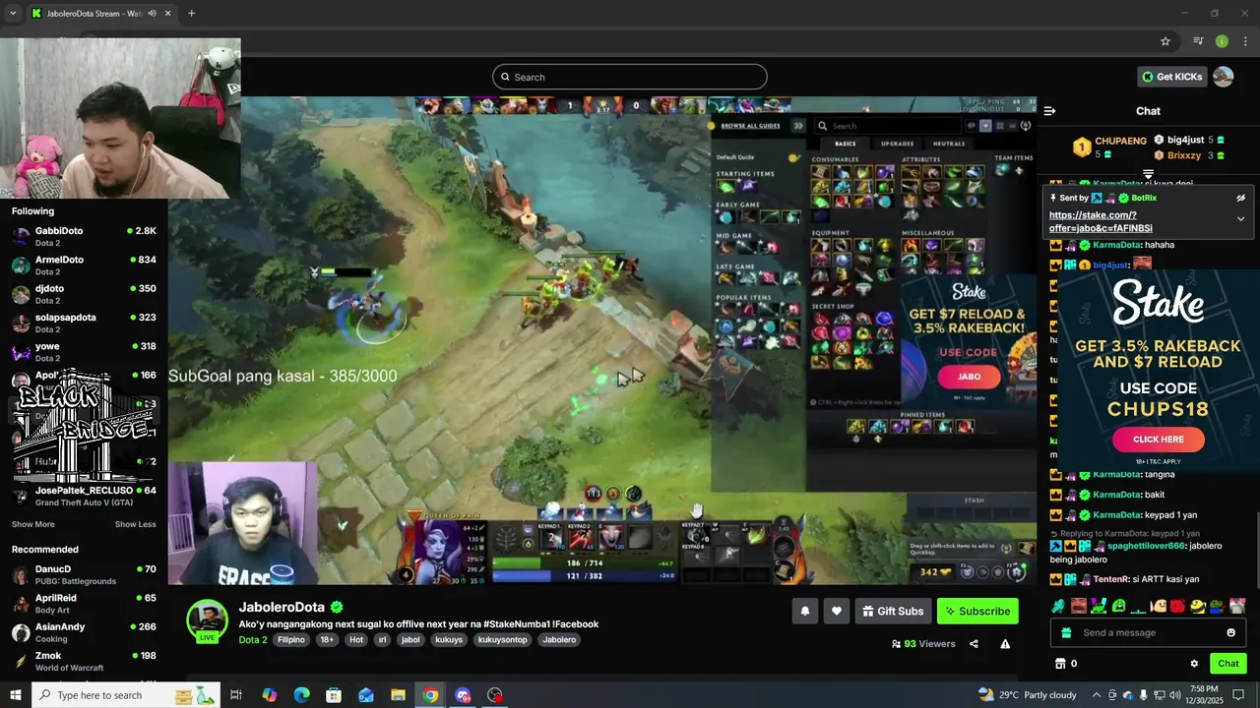Open GabbiDoto in Following list
The width and height of the screenshot is (1260, 708).
[84, 236]
